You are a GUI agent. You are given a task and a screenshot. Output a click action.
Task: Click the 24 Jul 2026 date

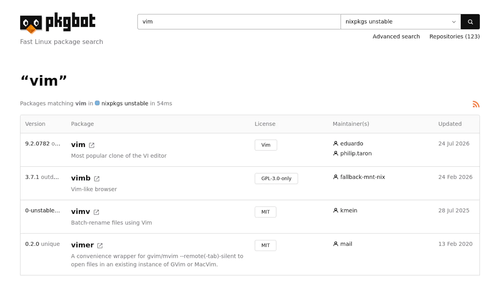point(454,143)
